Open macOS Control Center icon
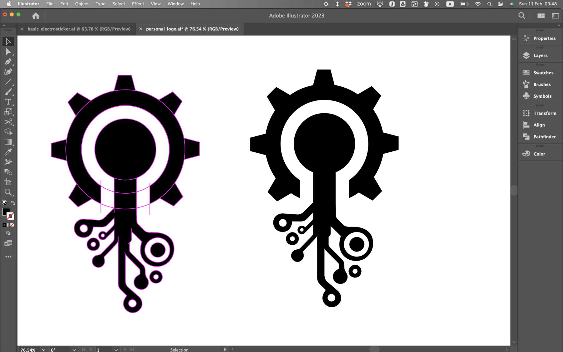563x352 pixels. pos(500,4)
